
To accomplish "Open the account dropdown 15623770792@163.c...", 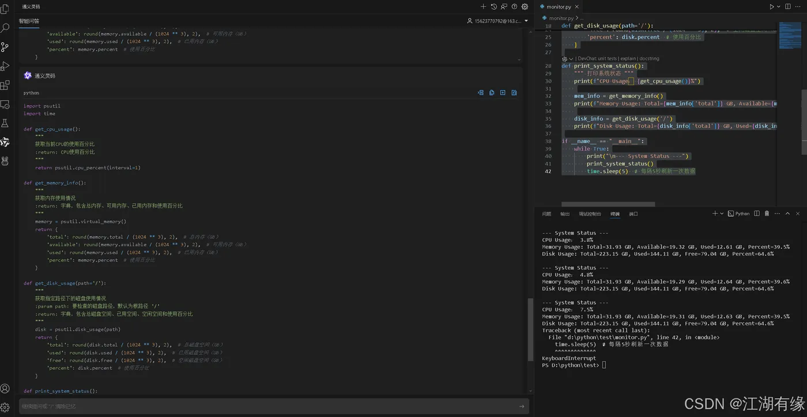I will point(497,21).
